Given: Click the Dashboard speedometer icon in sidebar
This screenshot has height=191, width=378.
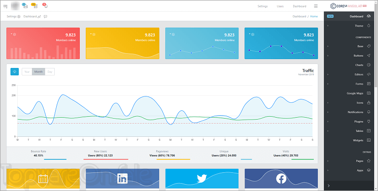Looking at the screenshot, I should click(x=369, y=16).
